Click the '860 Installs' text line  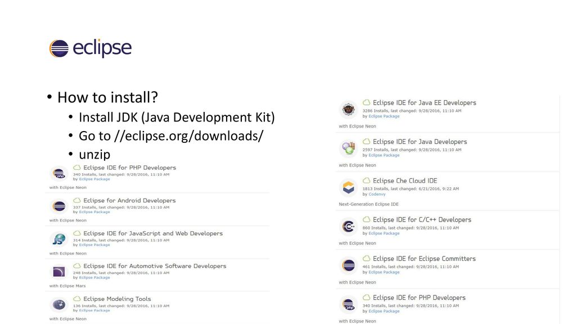click(411, 228)
